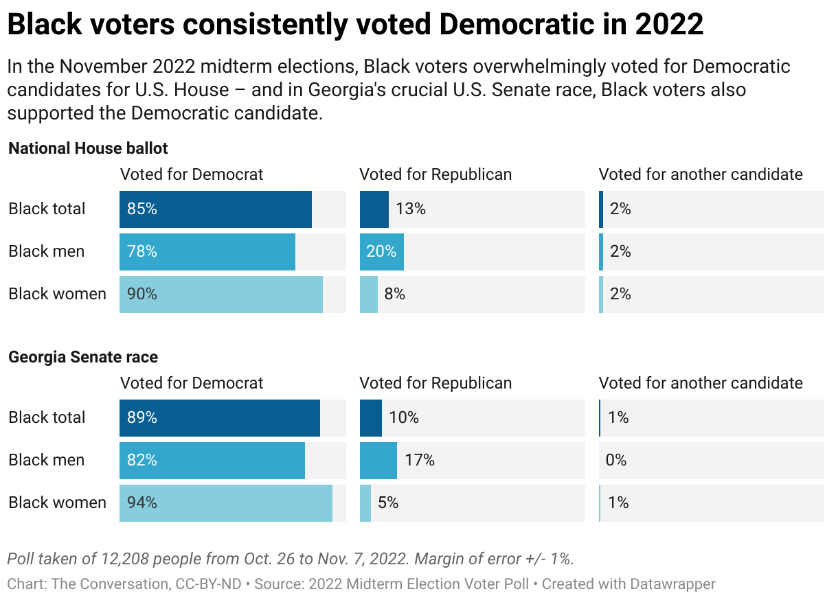Image resolution: width=838 pixels, height=600 pixels.
Task: Select the 78% bar for Black men
Action: point(207,252)
